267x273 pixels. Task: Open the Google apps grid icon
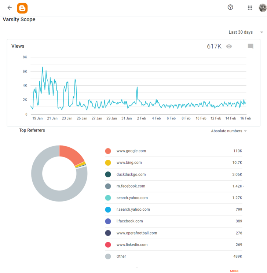click(x=250, y=8)
